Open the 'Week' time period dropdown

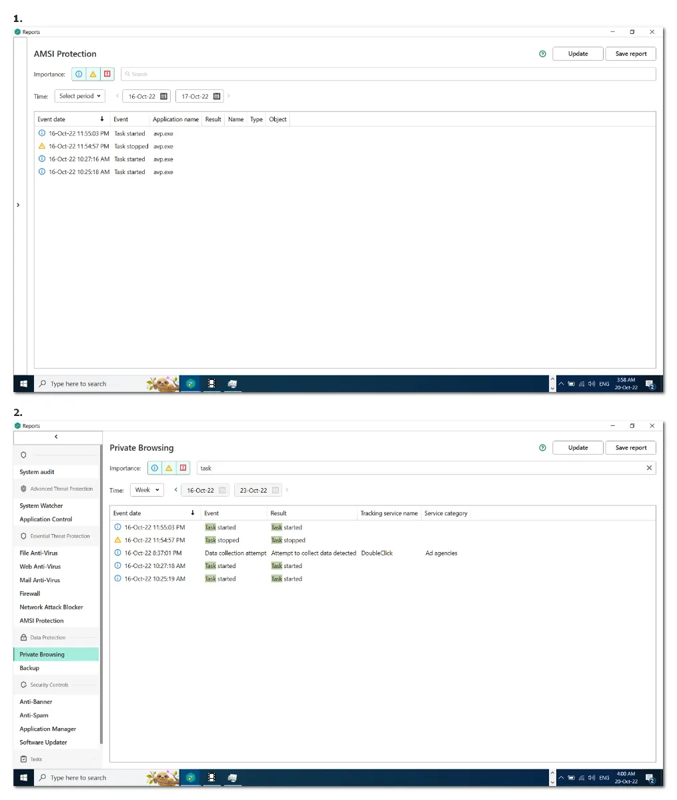coord(147,490)
